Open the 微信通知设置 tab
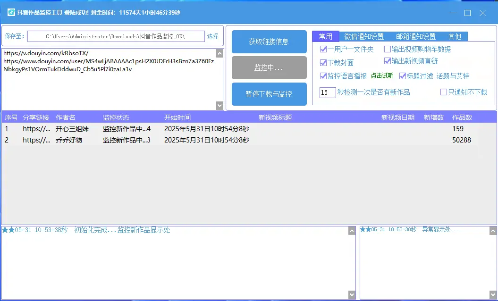 click(x=364, y=36)
